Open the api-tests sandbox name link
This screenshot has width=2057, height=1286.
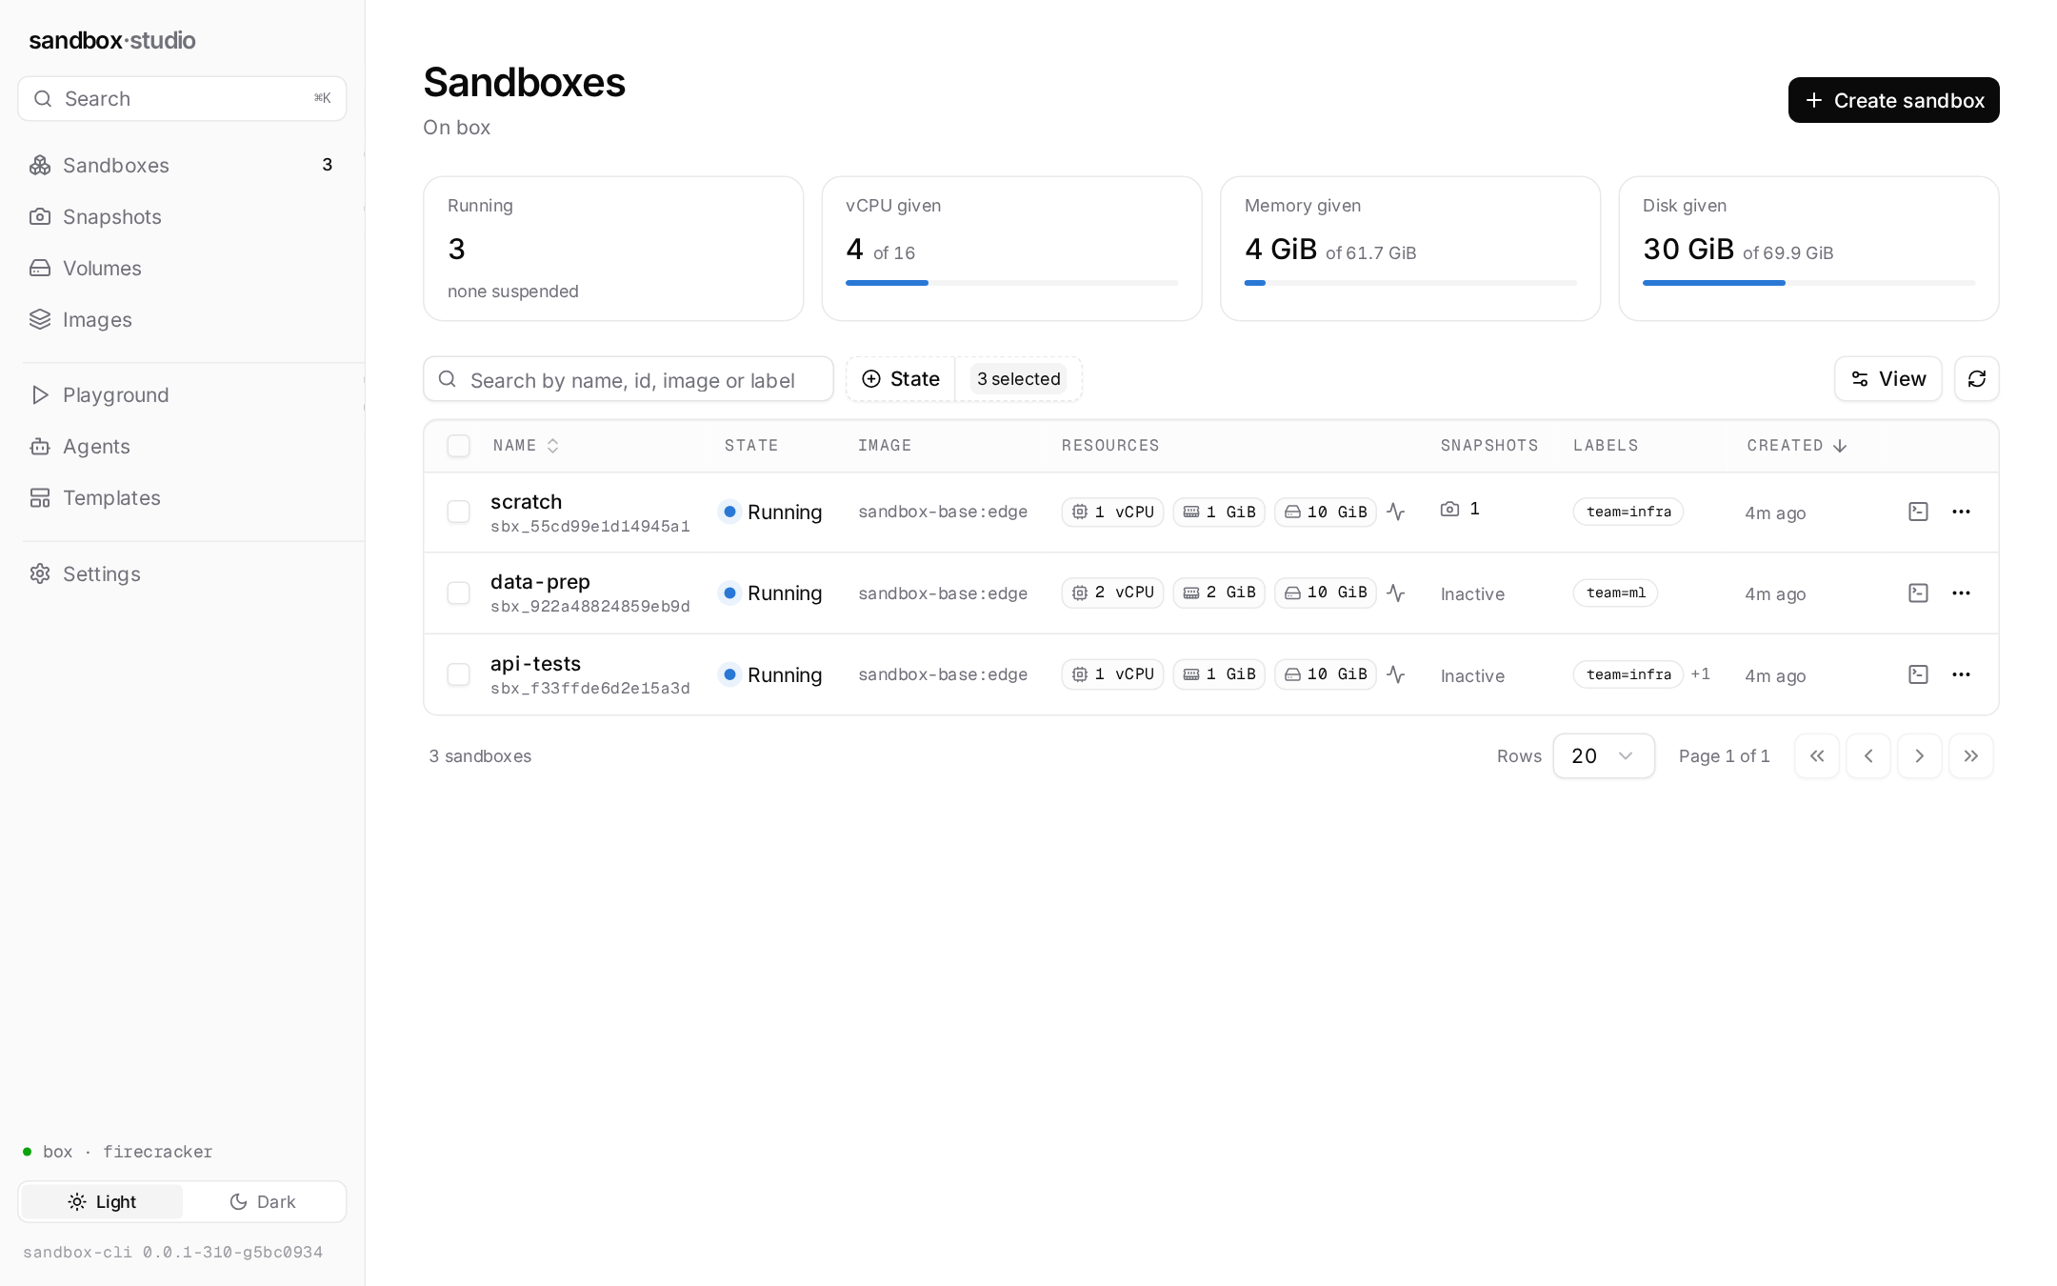coord(535,664)
